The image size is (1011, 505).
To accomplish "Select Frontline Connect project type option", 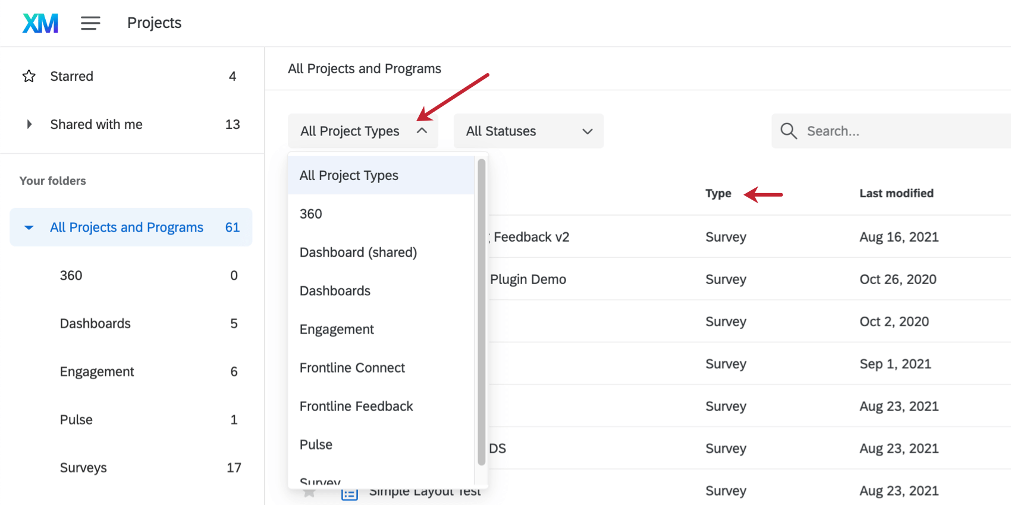I will (x=352, y=368).
